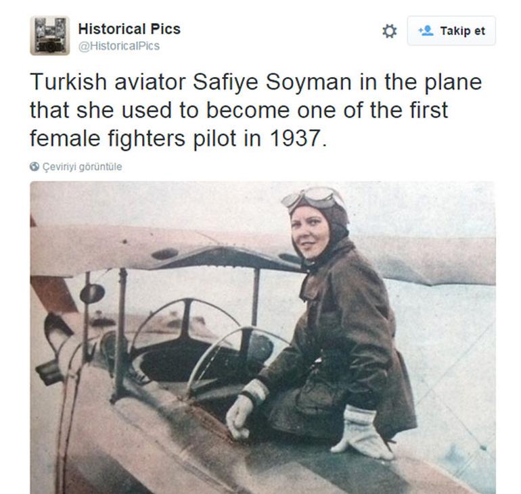Viewport: 521px width, 494px height.
Task: Click the white glove resting on the fuselage
Action: pos(363,433)
